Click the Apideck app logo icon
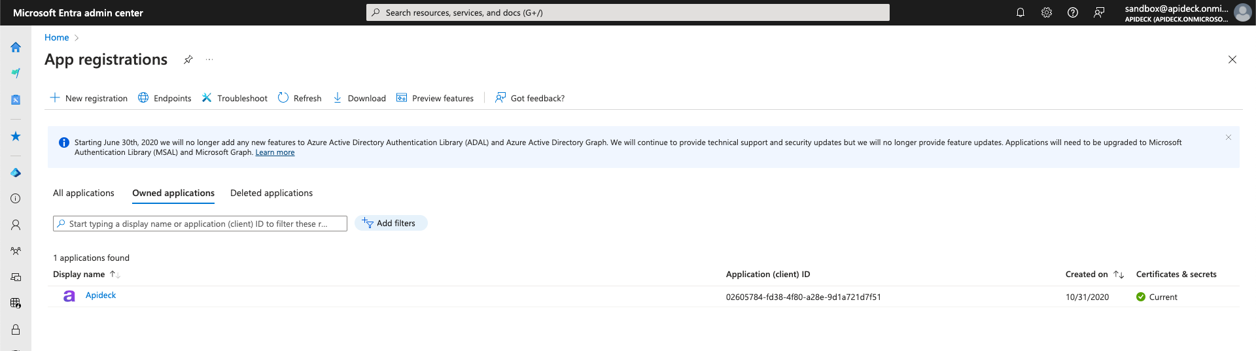Image resolution: width=1256 pixels, height=351 pixels. coord(69,296)
